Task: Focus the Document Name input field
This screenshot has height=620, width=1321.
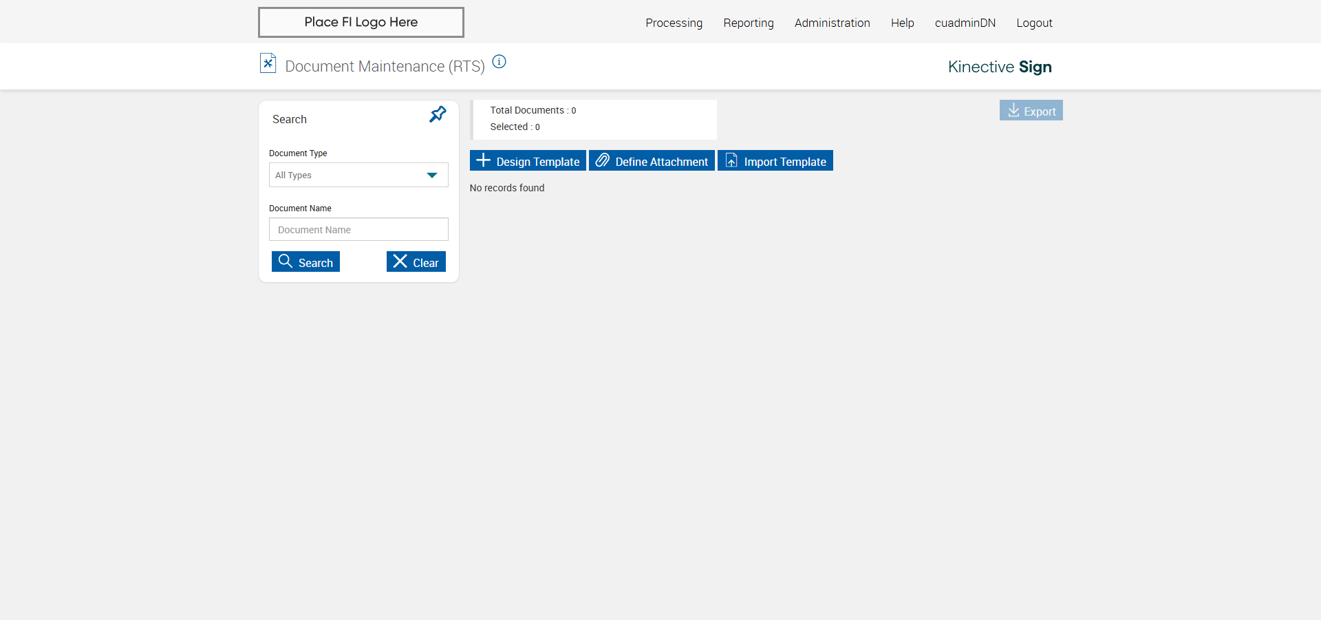Action: pos(358,229)
